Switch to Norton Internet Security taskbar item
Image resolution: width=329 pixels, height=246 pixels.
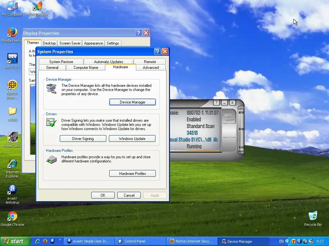coord(192,241)
